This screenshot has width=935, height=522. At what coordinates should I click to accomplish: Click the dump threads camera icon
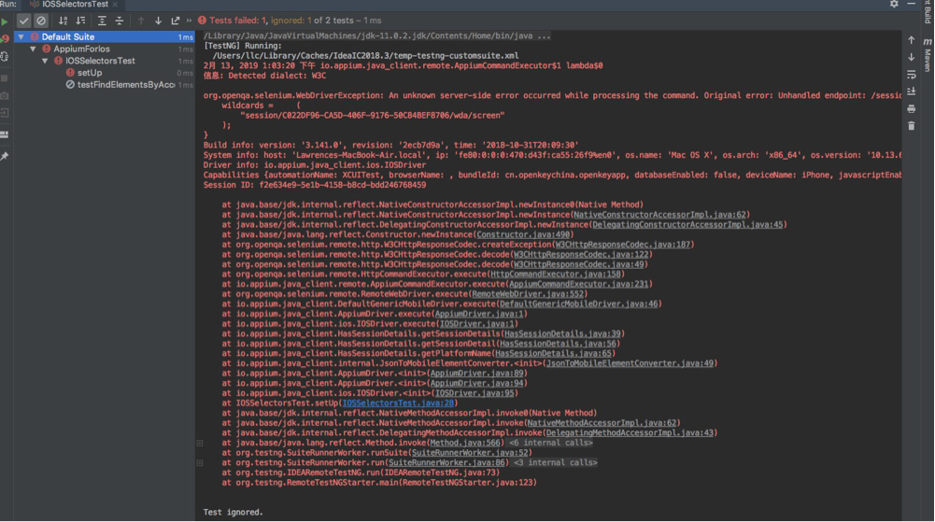point(5,95)
